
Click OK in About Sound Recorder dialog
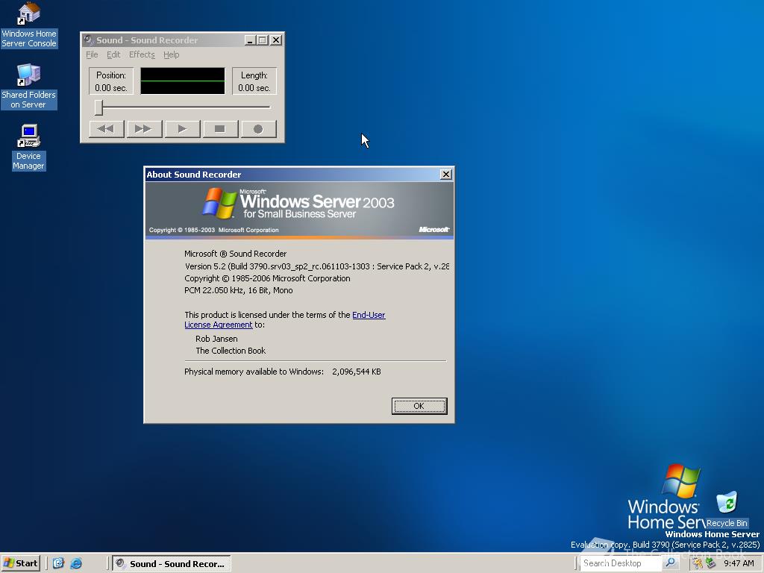pos(419,406)
